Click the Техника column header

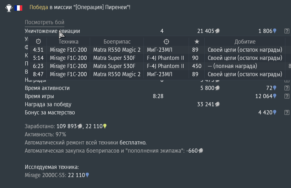pyautogui.click(x=68, y=42)
